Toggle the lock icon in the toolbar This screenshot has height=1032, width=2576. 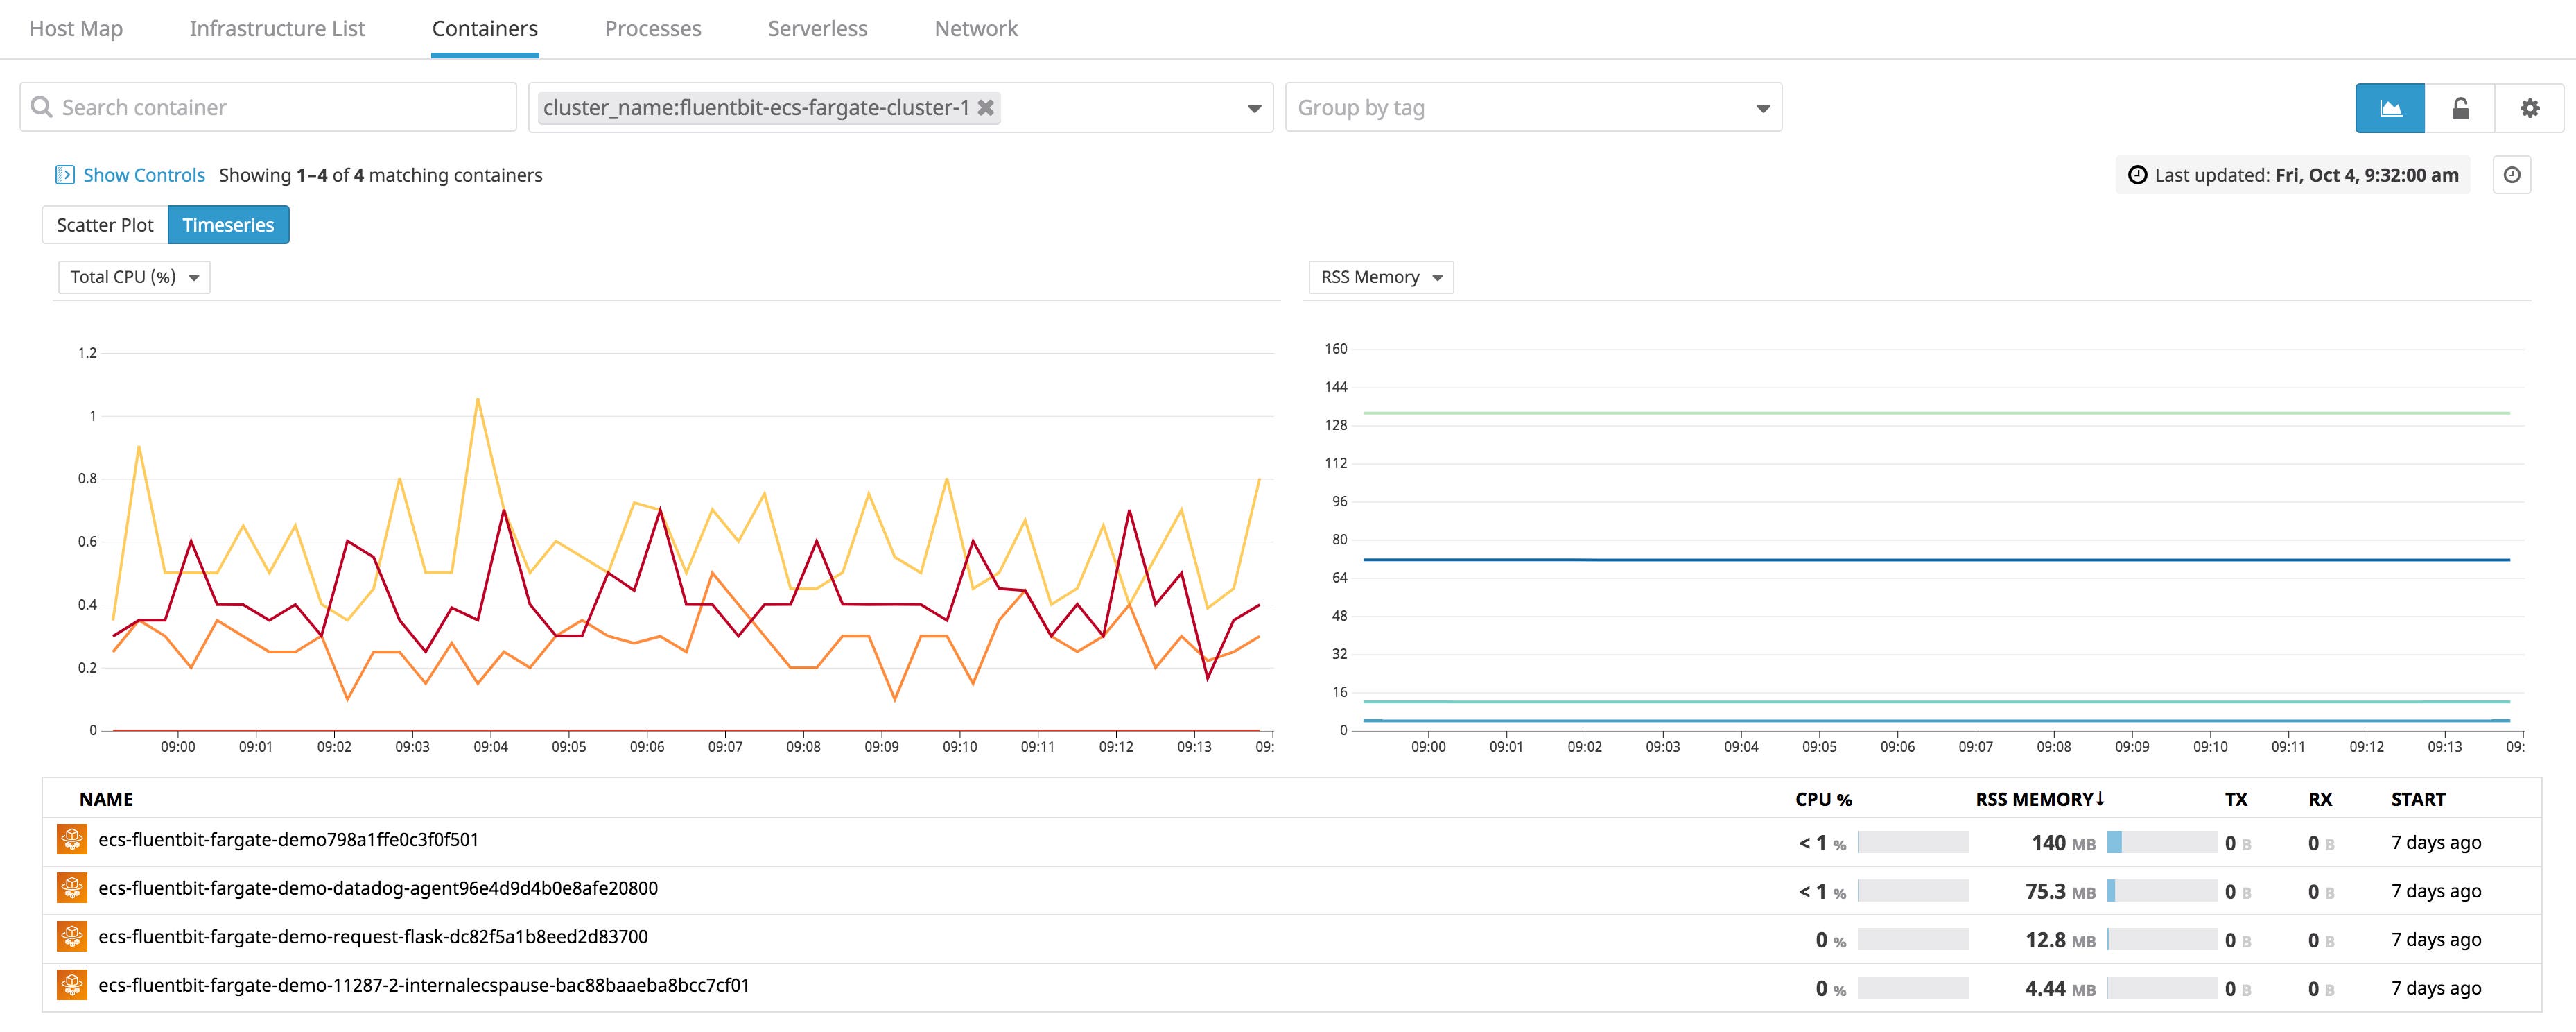tap(2460, 107)
